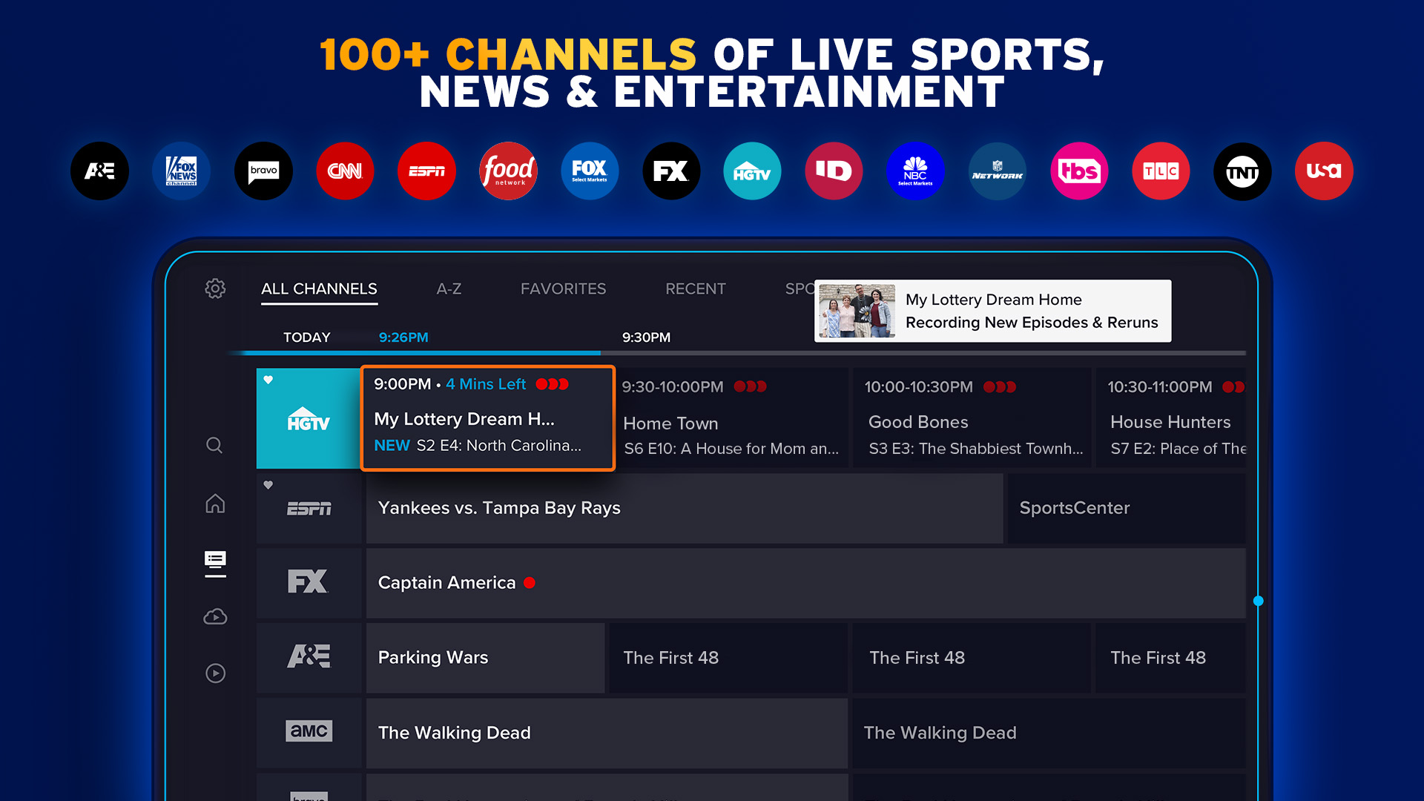The width and height of the screenshot is (1424, 801).
Task: Open the cloud DVR icon
Action: (x=214, y=616)
